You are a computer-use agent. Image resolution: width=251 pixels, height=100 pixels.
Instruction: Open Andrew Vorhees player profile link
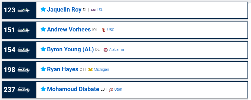pyautogui.click(x=69, y=29)
